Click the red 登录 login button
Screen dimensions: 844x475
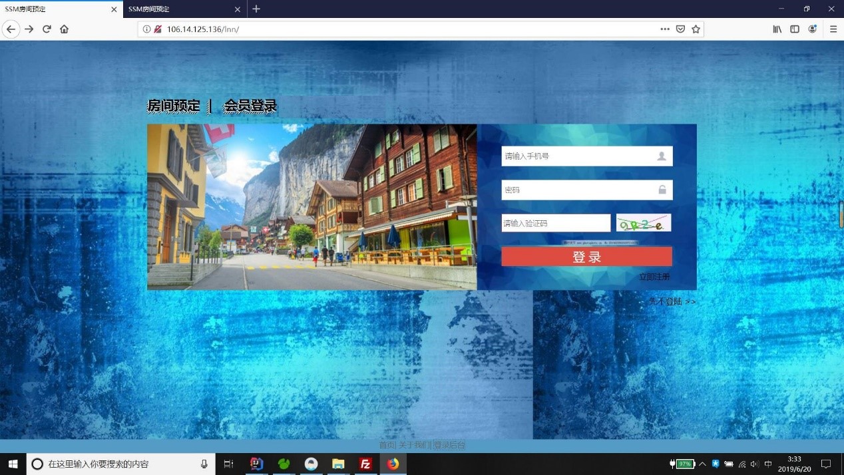pos(586,256)
